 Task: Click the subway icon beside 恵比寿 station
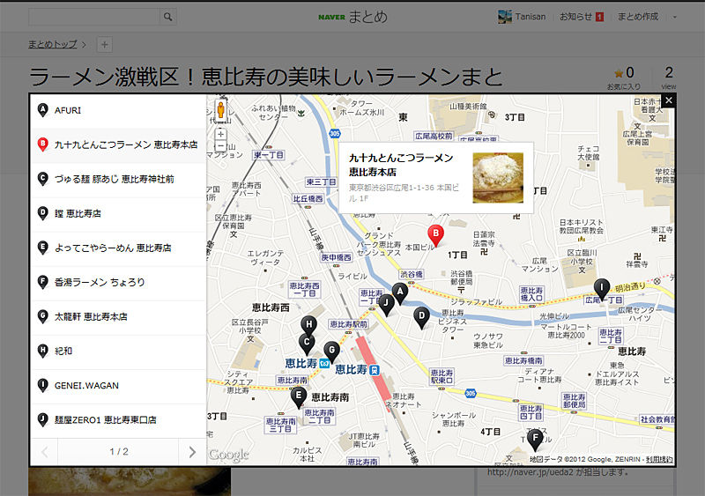point(324,363)
